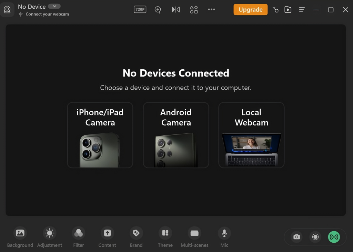Screen dimensions: 353x252
Task: Click the webcam logo icon in title bar
Action: (x=7, y=9)
